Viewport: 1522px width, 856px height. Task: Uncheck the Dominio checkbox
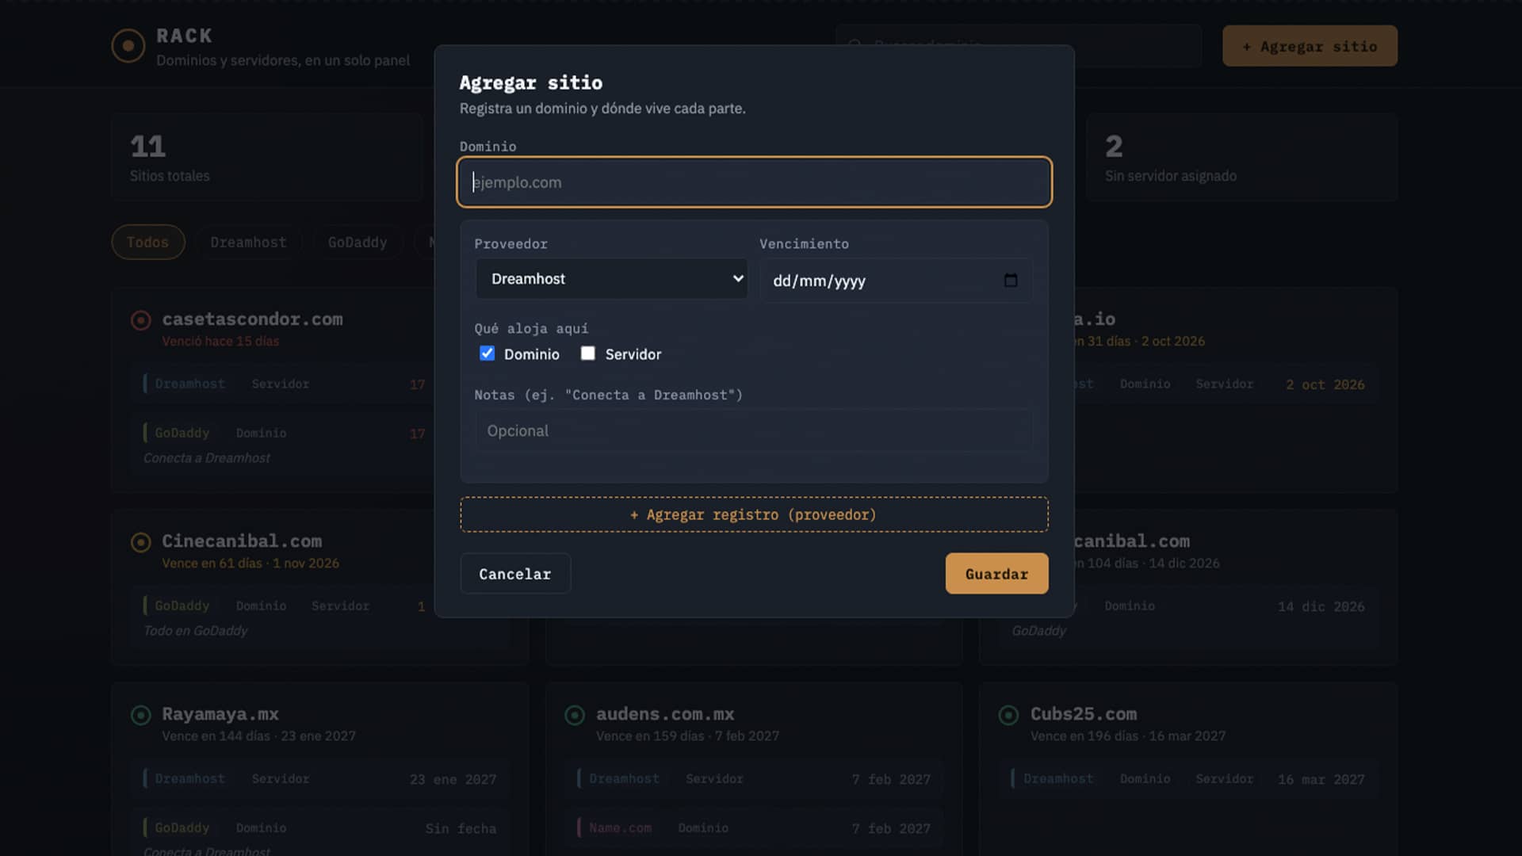(x=487, y=353)
